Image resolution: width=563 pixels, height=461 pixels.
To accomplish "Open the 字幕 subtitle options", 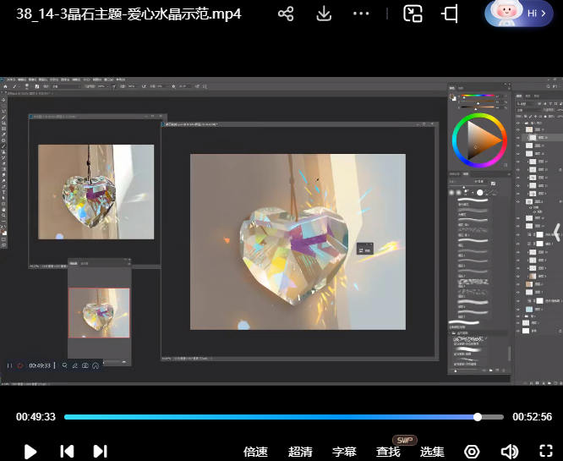I will 344,452.
